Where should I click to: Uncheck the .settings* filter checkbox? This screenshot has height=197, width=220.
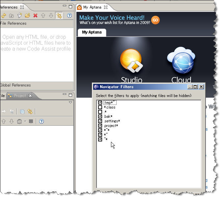100,121
